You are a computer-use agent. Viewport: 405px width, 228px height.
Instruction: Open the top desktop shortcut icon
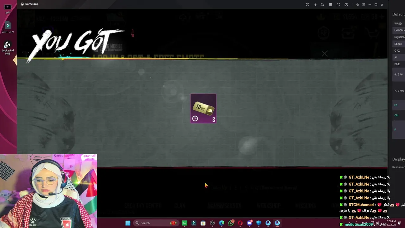(8, 8)
